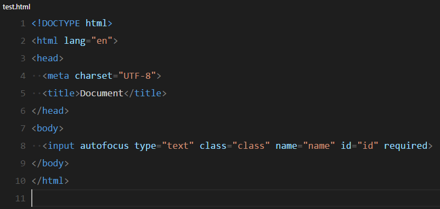Click the html tag name on line 2
Image resolution: width=440 pixels, height=209 pixels.
pyautogui.click(x=48, y=41)
